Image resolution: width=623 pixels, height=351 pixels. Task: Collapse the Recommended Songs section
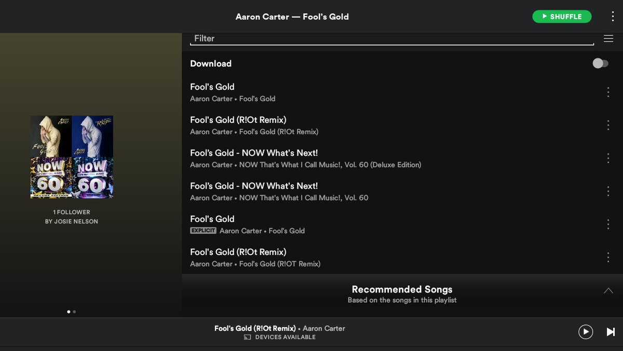608,291
